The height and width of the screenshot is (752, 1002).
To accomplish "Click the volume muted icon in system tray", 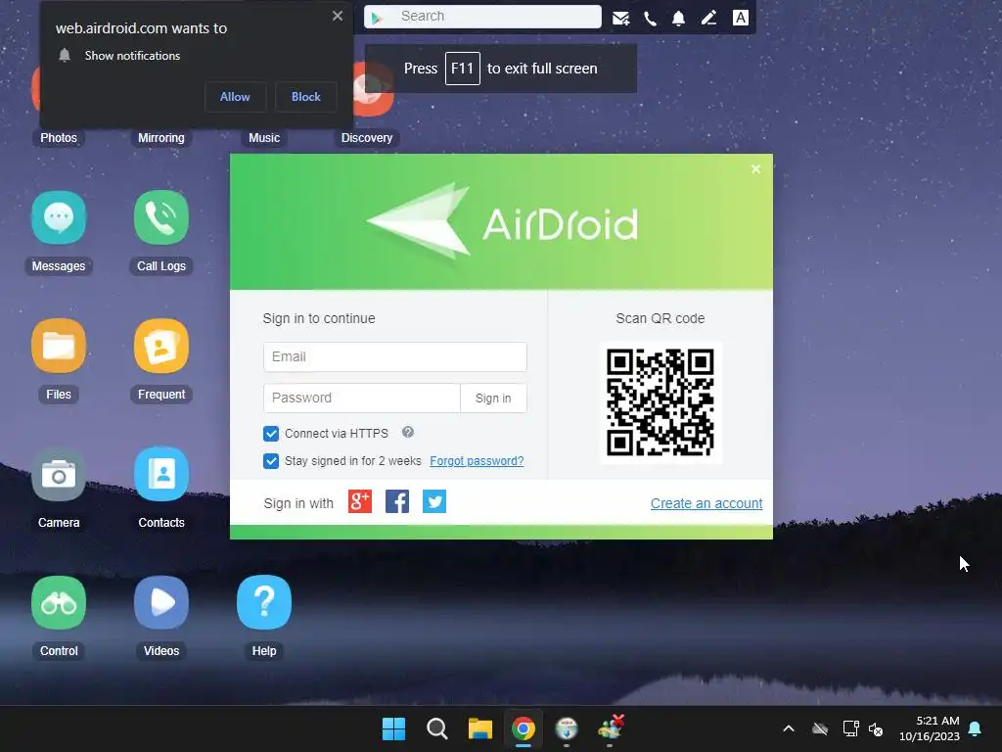I will pyautogui.click(x=876, y=728).
